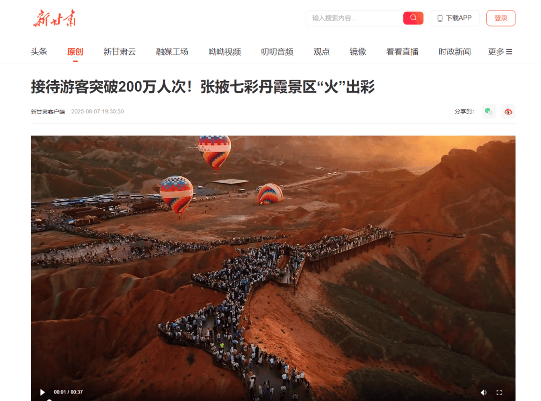This screenshot has height=401, width=541.
Task: Click the red search magnifier button
Action: pyautogui.click(x=413, y=18)
